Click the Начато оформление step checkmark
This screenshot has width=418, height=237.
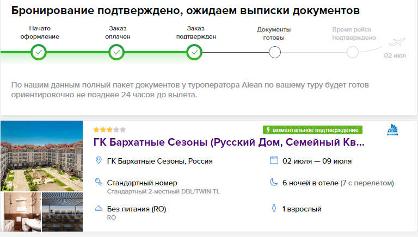39,52
